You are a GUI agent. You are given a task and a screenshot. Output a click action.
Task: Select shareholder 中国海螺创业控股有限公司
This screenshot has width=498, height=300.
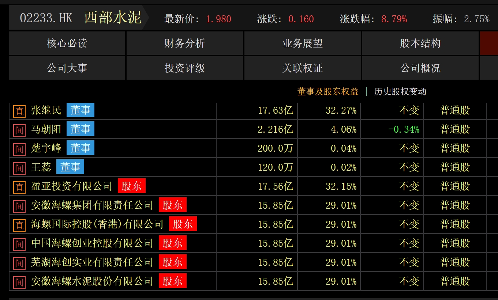pos(92,243)
